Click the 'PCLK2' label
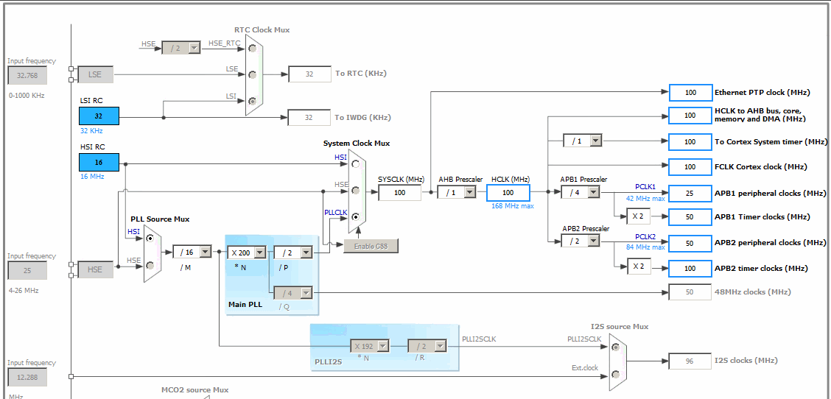Screen dimensions: 831x399 [x=645, y=236]
